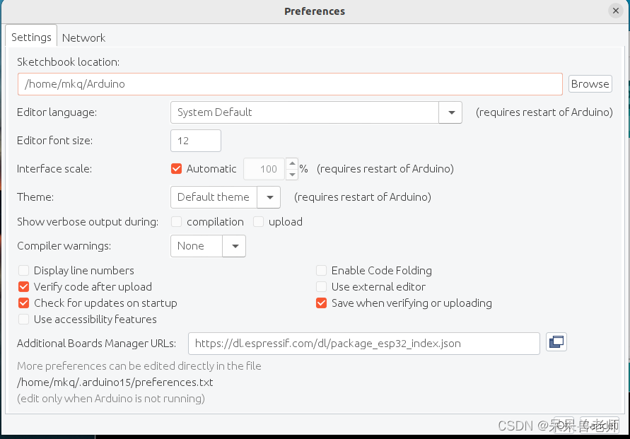Enable verbose output during upload
The image size is (630, 439).
259,222
